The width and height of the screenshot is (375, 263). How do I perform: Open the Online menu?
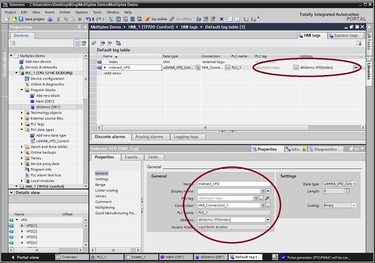[65, 12]
